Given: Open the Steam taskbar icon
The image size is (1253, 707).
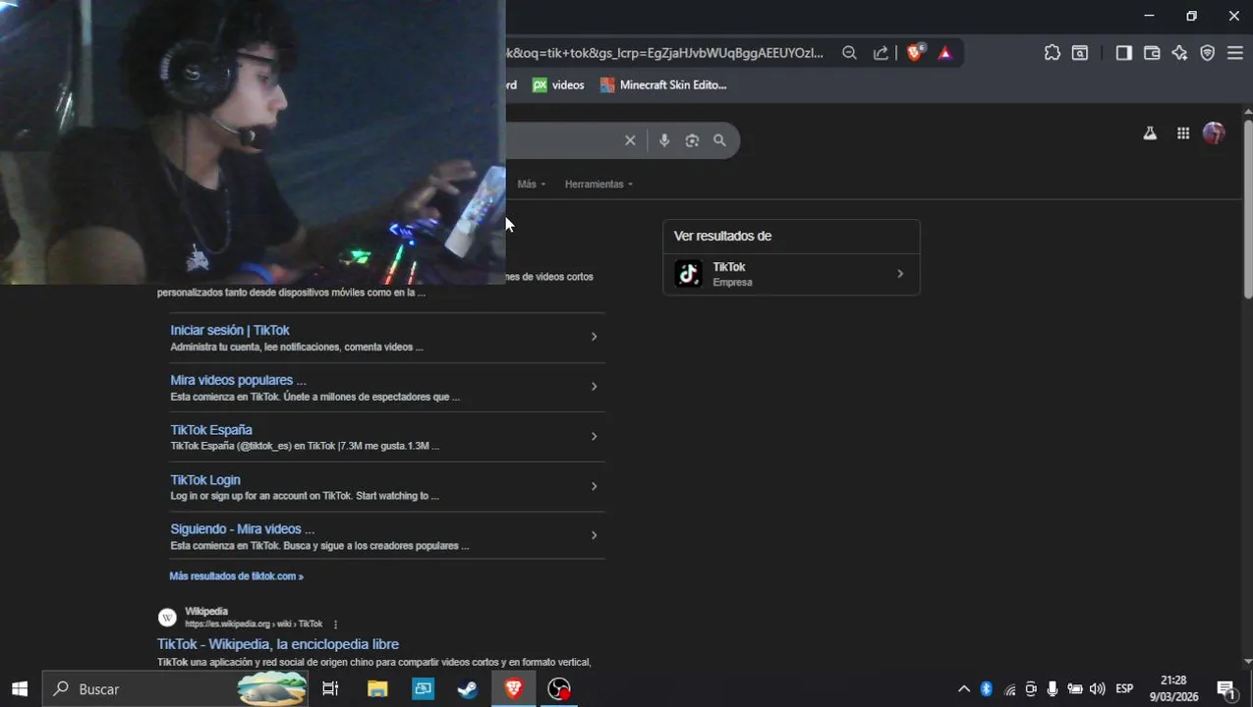Looking at the screenshot, I should [468, 689].
